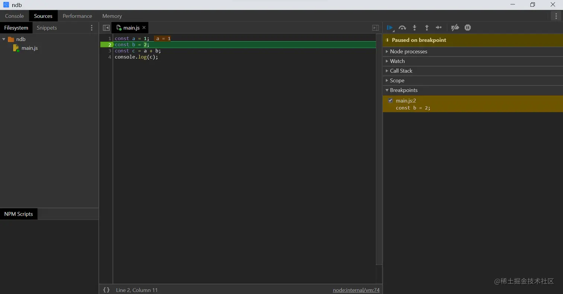Screen dimensions: 563x294
Task: Hide the navigator sidebar
Action: [106, 28]
